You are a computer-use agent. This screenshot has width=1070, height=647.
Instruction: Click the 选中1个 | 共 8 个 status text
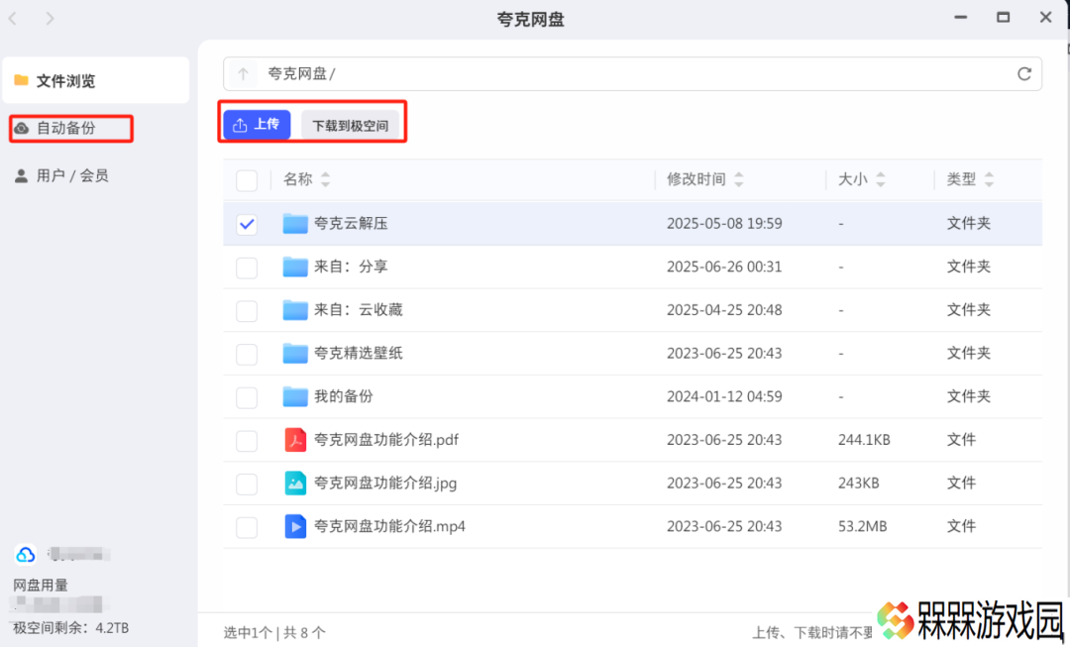click(x=274, y=633)
